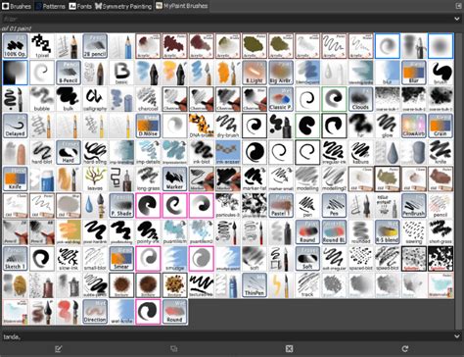Select the D.Noise brush

[x=148, y=126]
